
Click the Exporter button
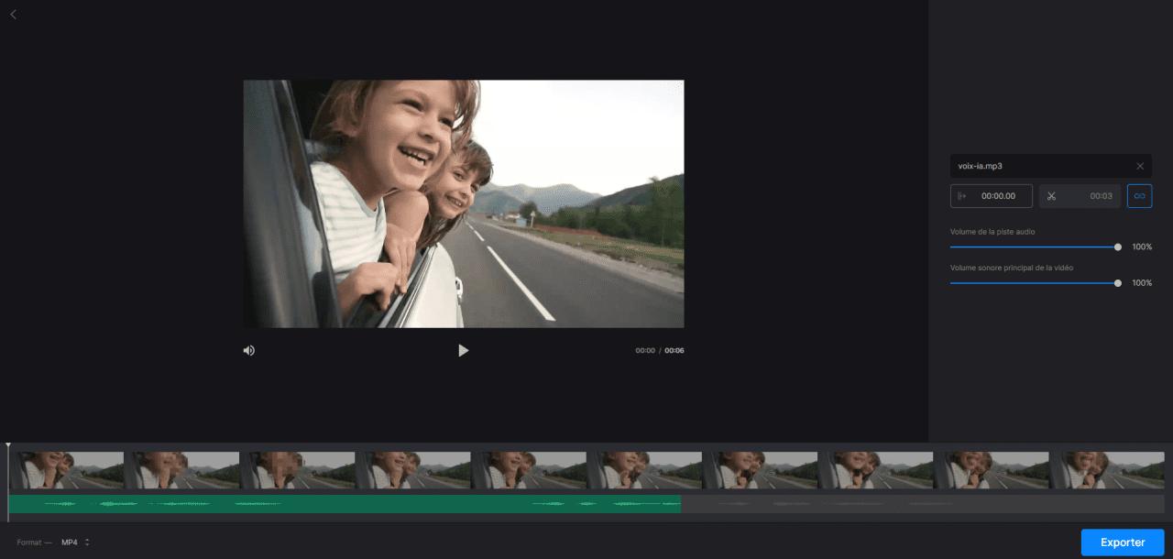click(1123, 543)
